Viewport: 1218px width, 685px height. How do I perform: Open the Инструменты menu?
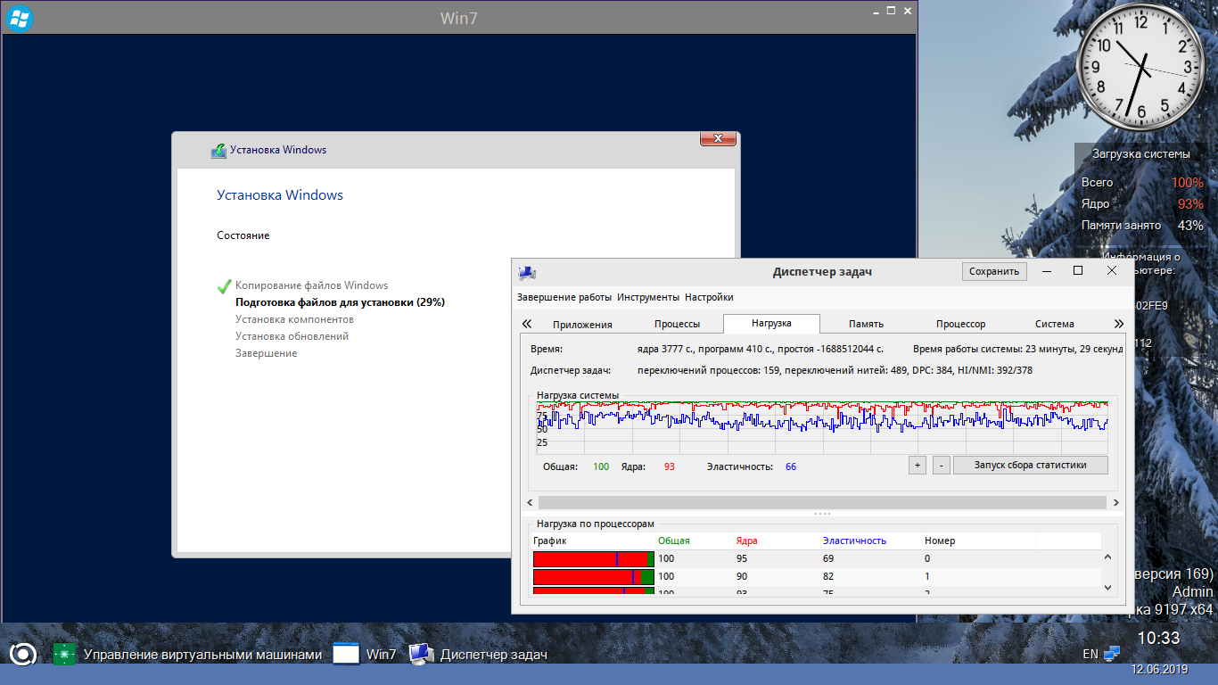pyautogui.click(x=648, y=297)
